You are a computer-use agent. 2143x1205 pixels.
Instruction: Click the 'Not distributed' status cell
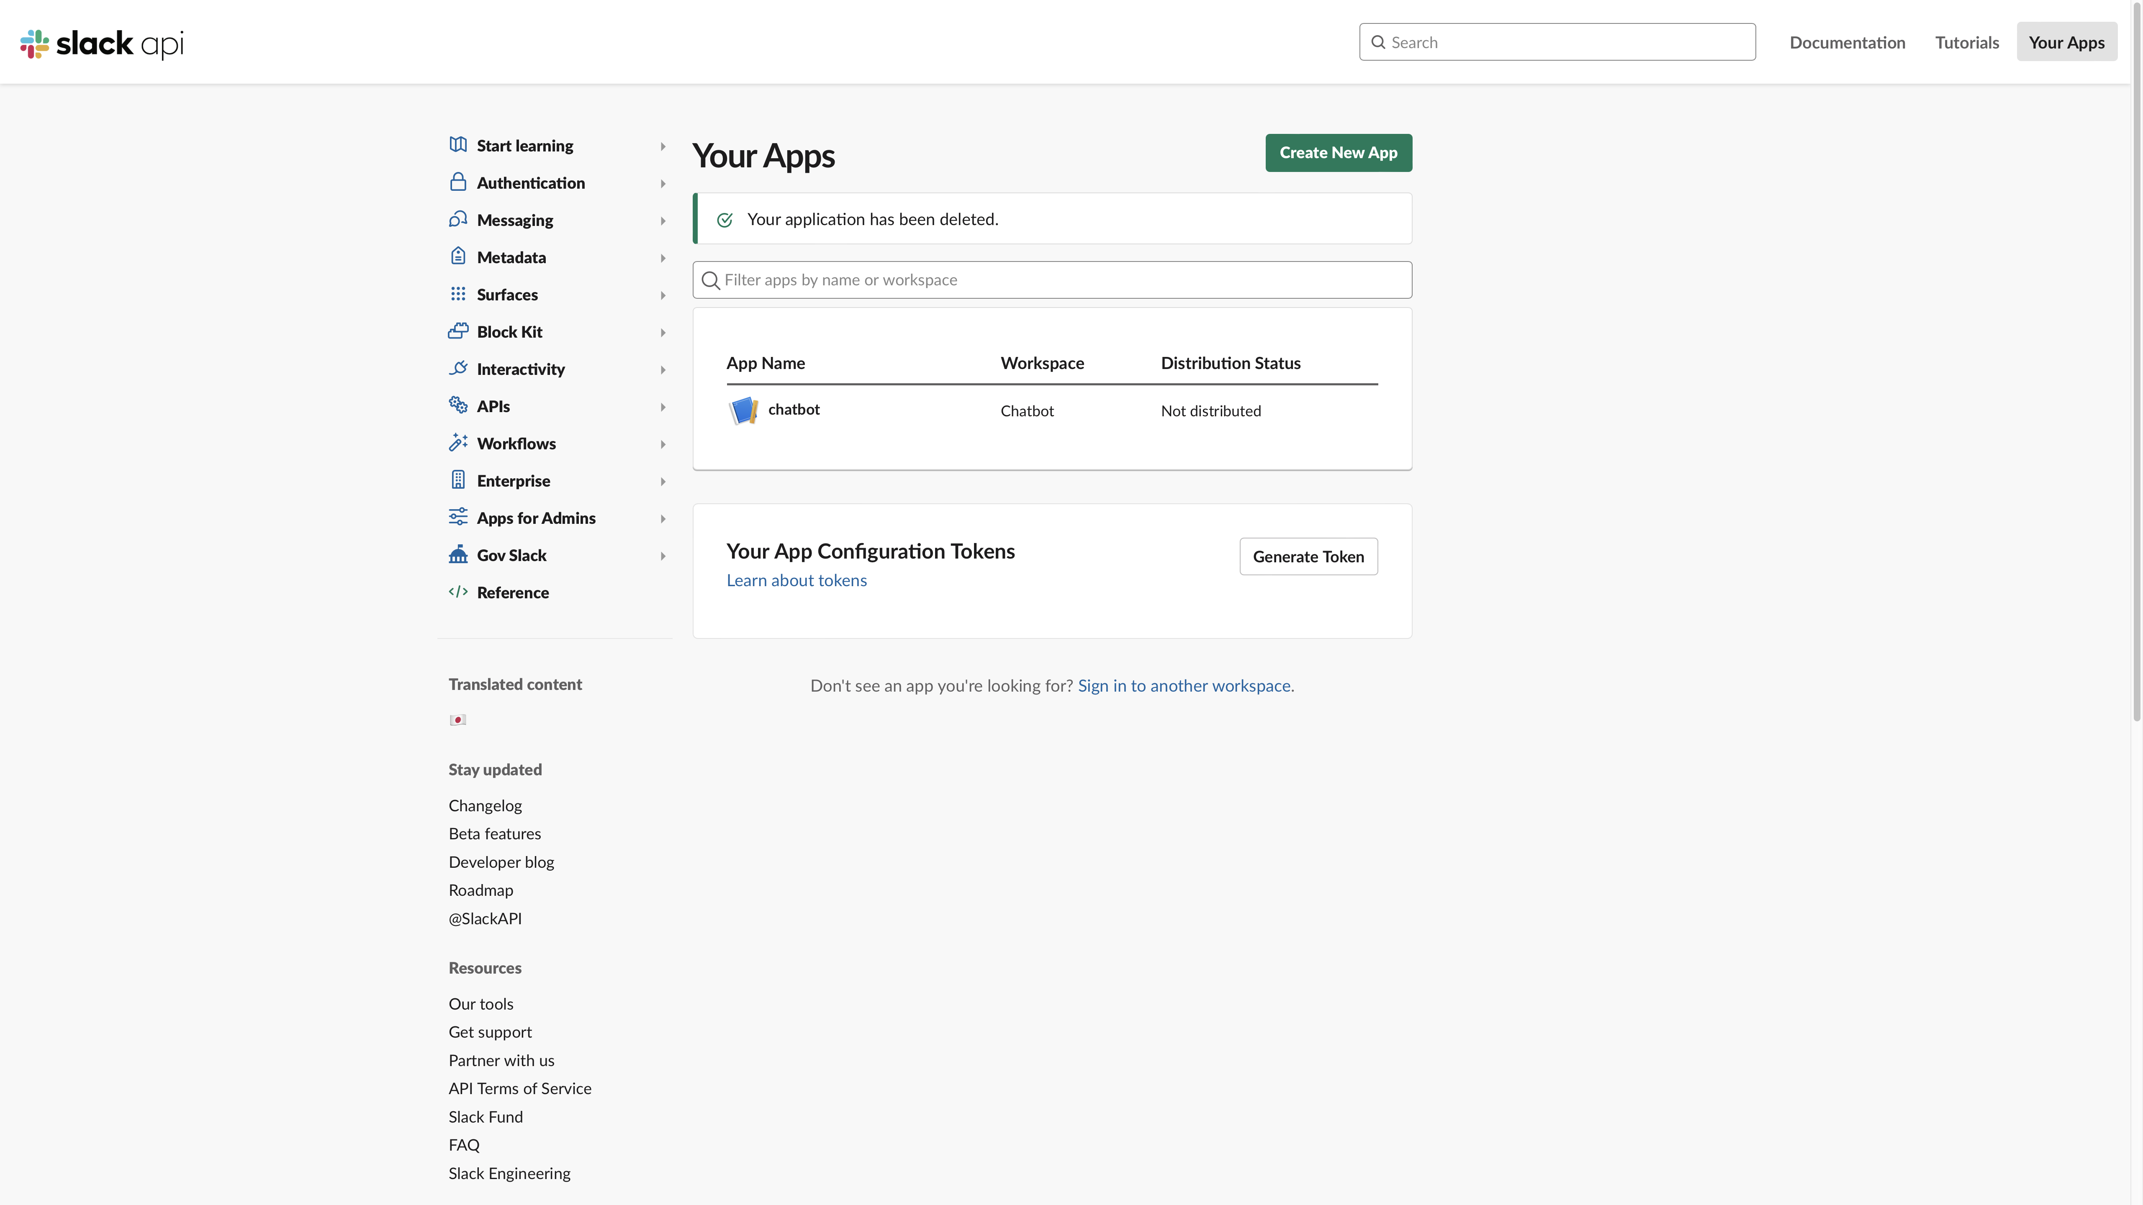coord(1210,411)
